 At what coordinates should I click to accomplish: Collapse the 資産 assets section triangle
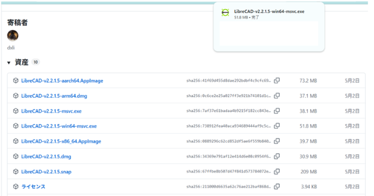click(9, 63)
